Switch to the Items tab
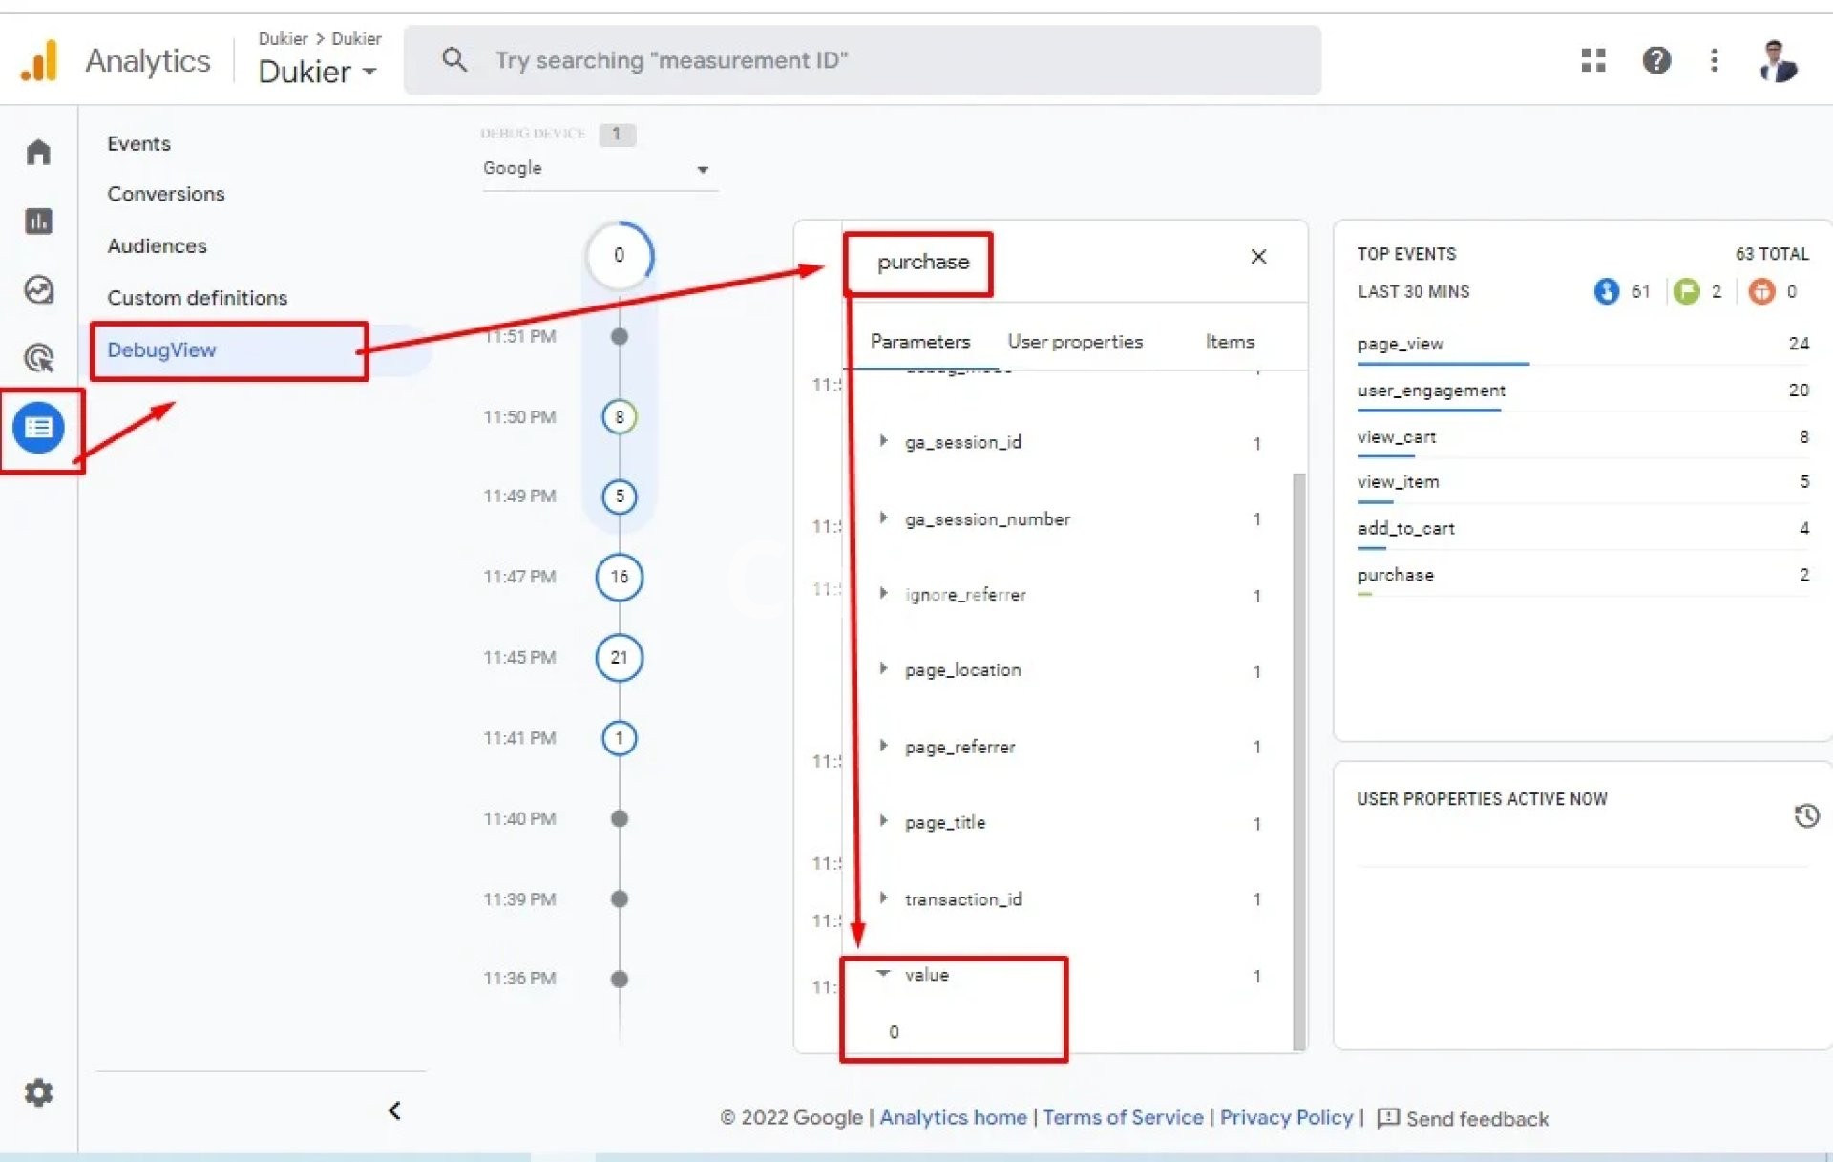The width and height of the screenshot is (1833, 1162). pos(1229,342)
